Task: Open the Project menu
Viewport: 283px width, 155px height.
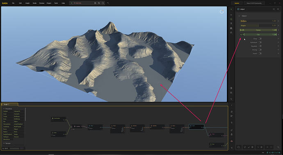Action: pos(49,3)
